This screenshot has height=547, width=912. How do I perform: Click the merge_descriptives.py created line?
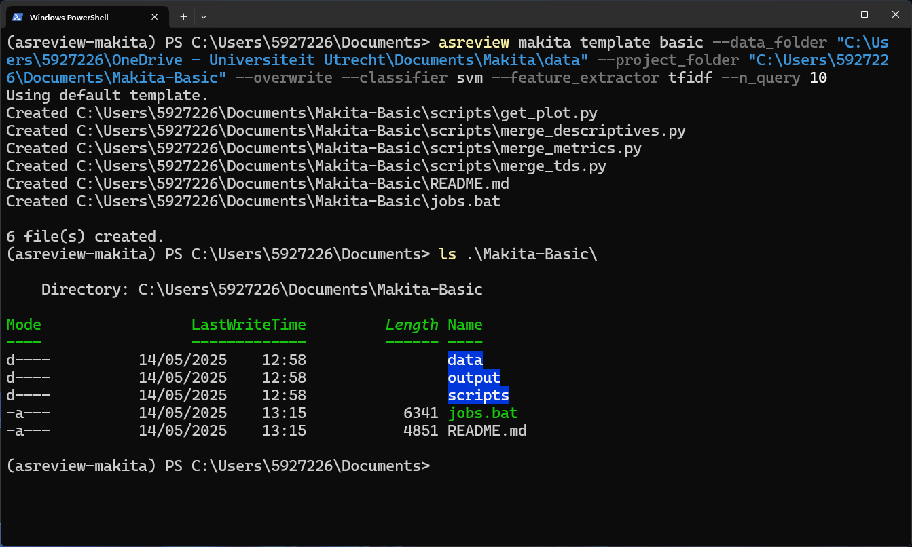coord(346,130)
